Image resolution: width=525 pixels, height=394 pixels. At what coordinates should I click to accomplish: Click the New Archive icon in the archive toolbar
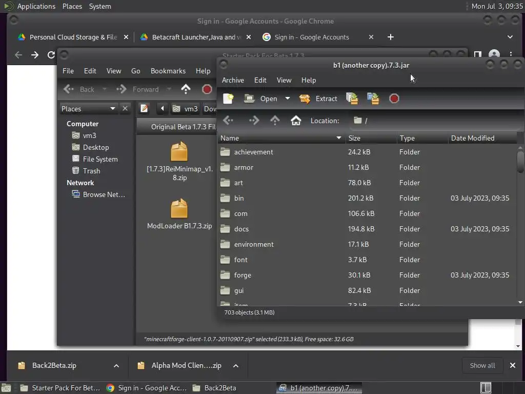pyautogui.click(x=228, y=98)
